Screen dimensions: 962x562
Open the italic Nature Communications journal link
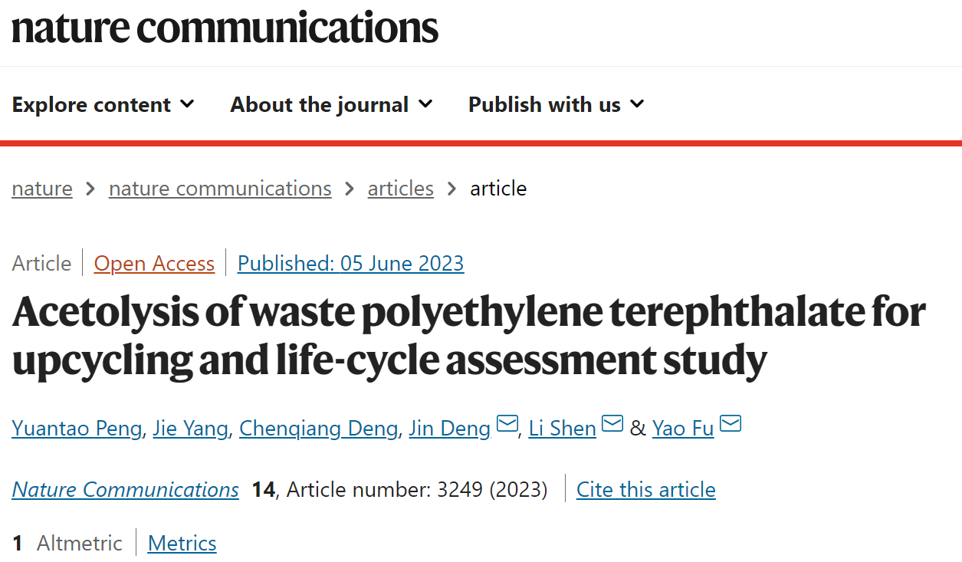click(x=126, y=490)
